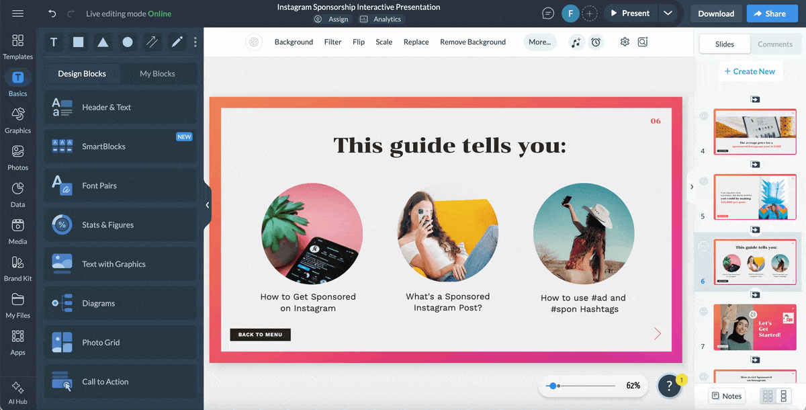
Task: Select the arrow line tool
Action: (x=152, y=42)
